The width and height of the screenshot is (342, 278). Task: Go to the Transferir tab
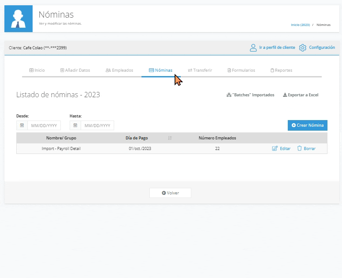point(200,70)
